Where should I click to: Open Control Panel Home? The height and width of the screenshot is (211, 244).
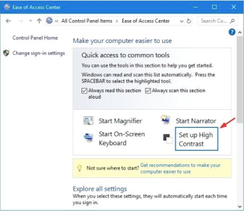[x=35, y=38]
